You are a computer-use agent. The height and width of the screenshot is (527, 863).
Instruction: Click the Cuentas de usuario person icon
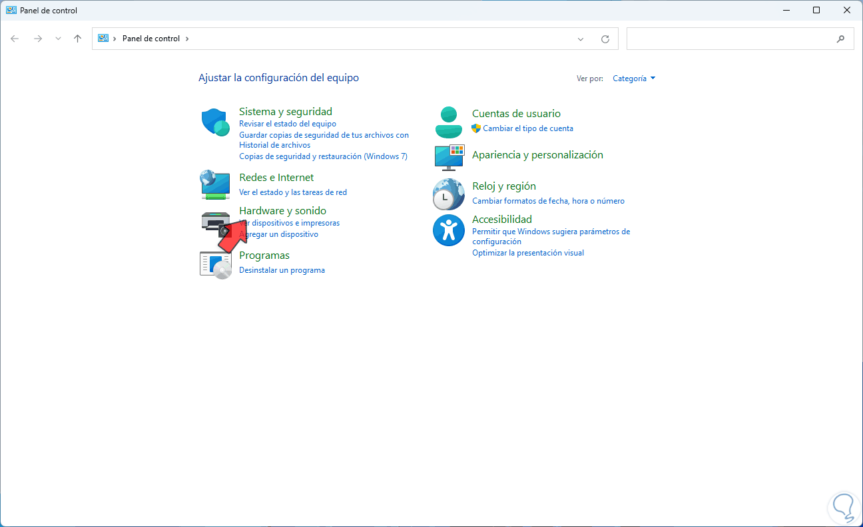449,122
